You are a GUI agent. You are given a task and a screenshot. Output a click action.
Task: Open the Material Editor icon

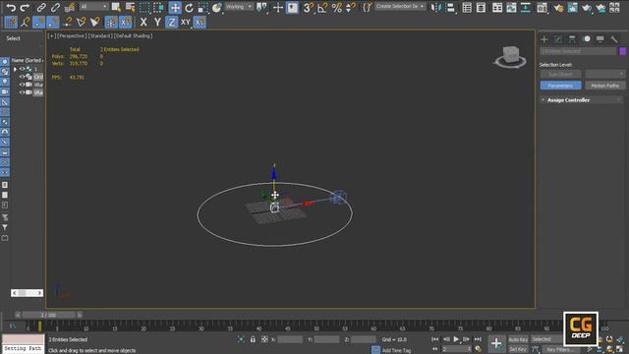tap(542, 7)
